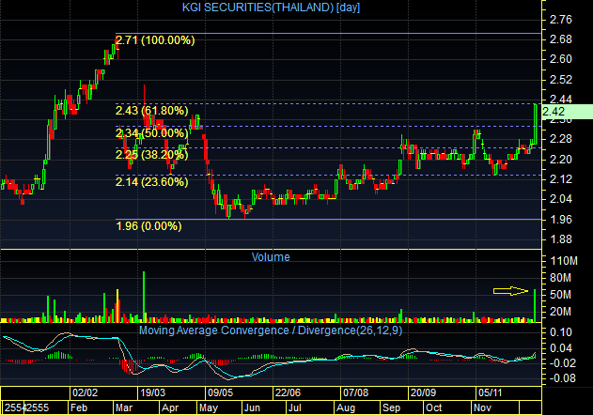Click the -0.02 MACD axis value
The height and width of the screenshot is (415, 593).
[x=562, y=362]
